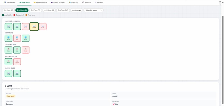Image resolution: width=224 pixels, height=106 pixels.
Task: Select seat LC02 in Learning Commons
Action: click(17, 27)
